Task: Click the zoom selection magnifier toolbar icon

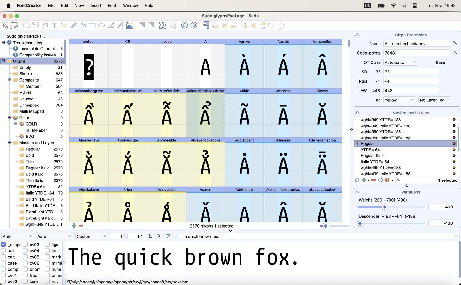Action: (172, 25)
